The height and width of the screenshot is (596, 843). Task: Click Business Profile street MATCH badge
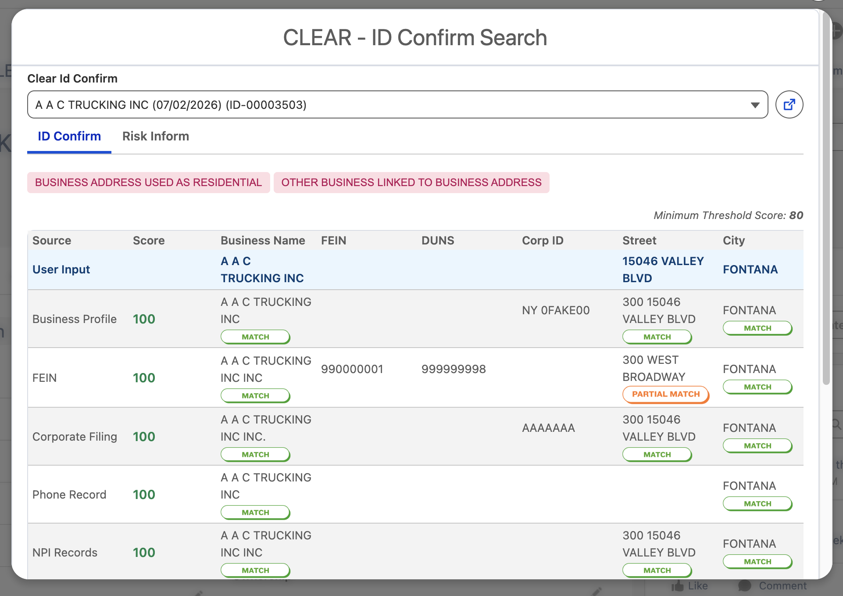657,337
